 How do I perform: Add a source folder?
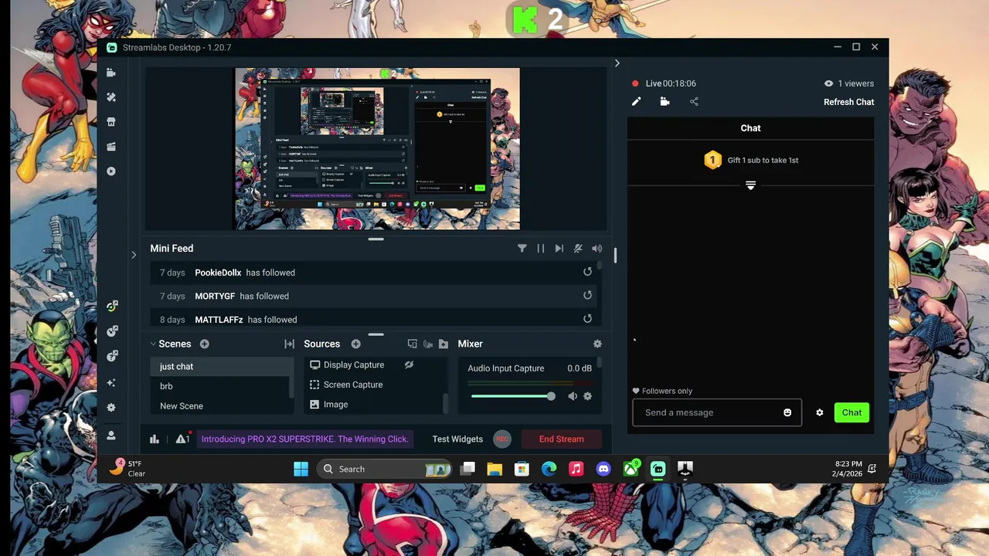coord(444,344)
